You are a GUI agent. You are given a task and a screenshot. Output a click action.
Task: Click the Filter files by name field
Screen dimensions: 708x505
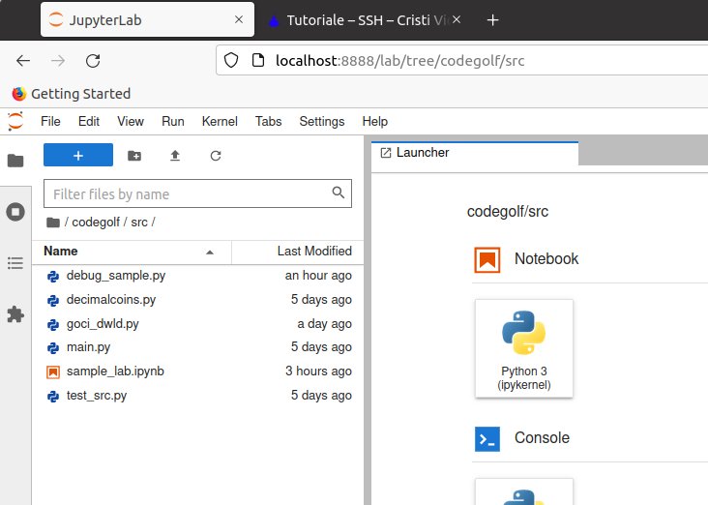[189, 193]
